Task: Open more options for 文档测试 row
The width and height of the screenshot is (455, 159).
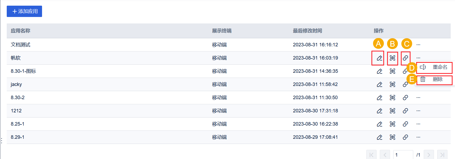Action: (418, 45)
